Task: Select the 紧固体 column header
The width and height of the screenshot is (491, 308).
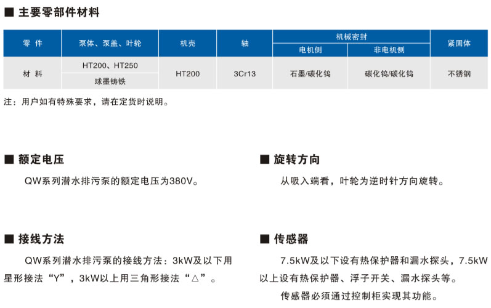Action: [459, 43]
